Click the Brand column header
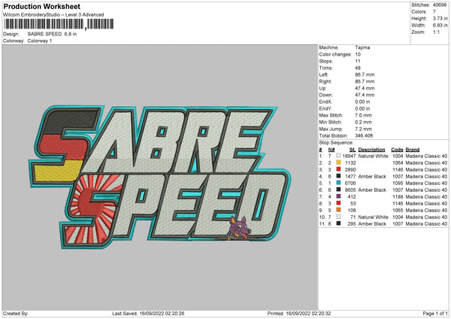 click(x=412, y=149)
